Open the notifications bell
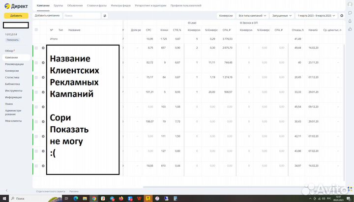 coord(350,21)
